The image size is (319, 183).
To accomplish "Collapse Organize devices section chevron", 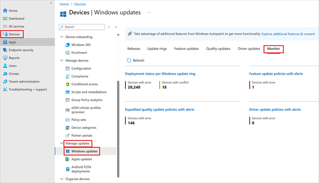I will 62,179.
